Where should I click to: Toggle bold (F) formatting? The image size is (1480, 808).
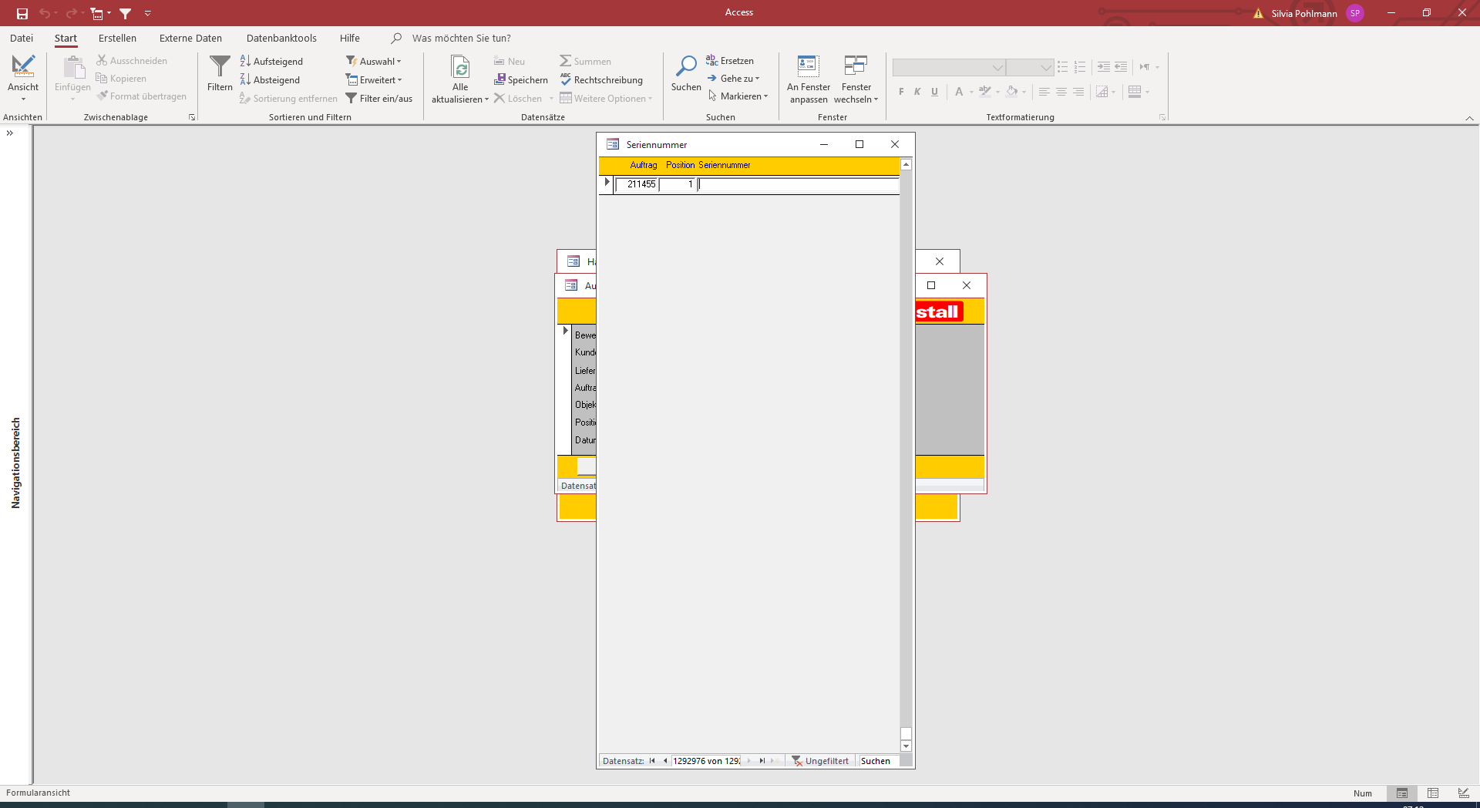tap(901, 92)
